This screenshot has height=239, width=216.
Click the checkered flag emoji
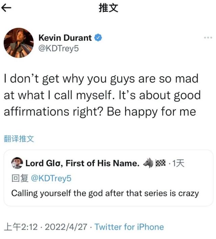tap(160, 163)
